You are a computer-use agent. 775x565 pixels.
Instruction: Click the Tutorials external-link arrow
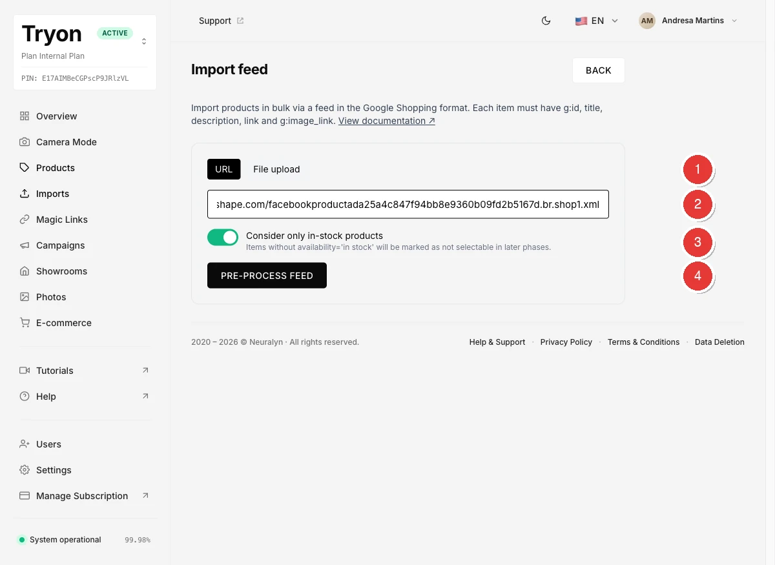coord(145,370)
